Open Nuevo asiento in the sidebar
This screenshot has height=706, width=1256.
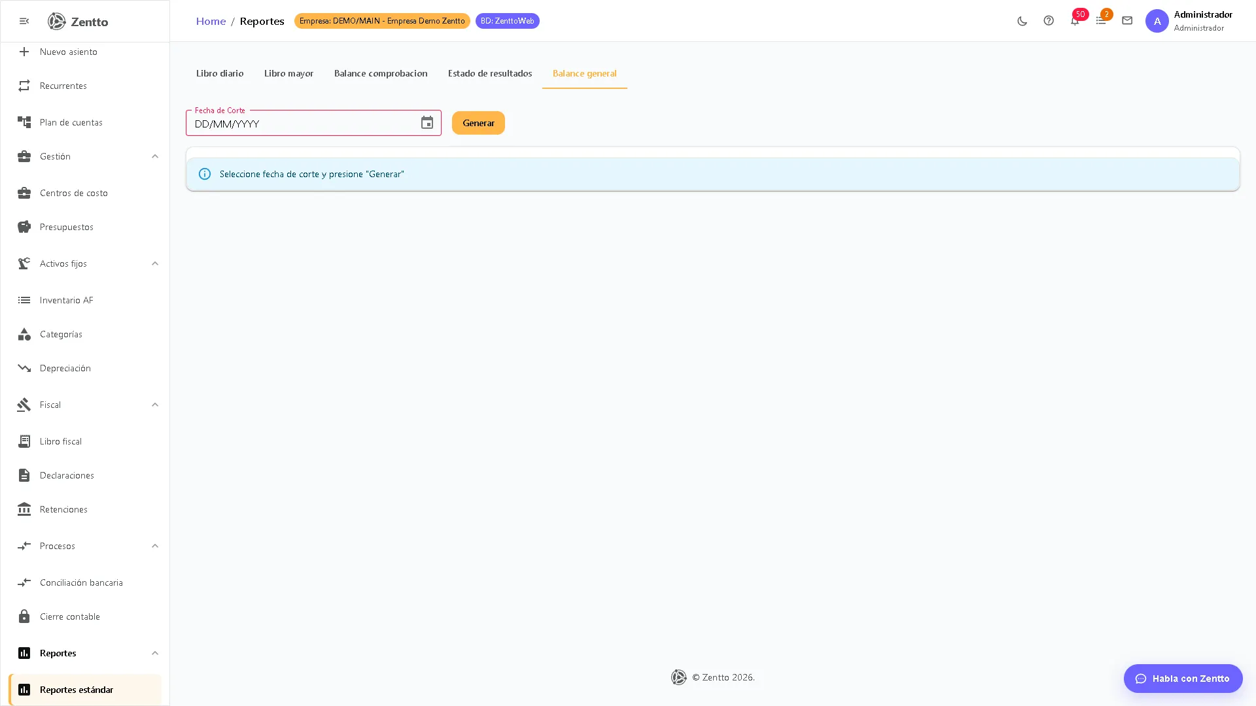(x=85, y=52)
